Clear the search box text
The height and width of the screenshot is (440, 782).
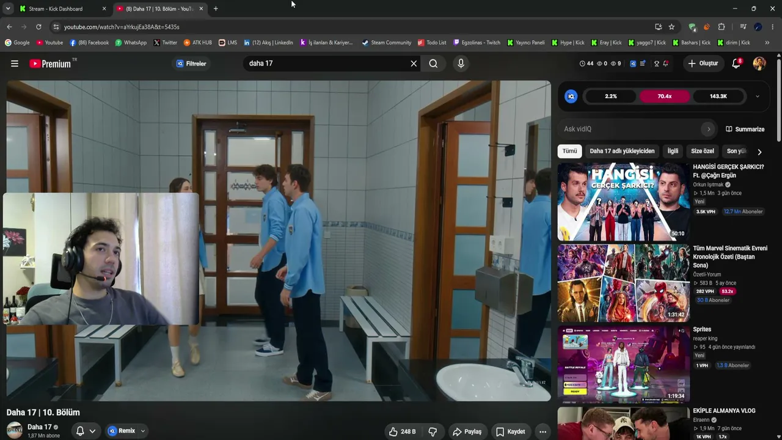tap(414, 64)
